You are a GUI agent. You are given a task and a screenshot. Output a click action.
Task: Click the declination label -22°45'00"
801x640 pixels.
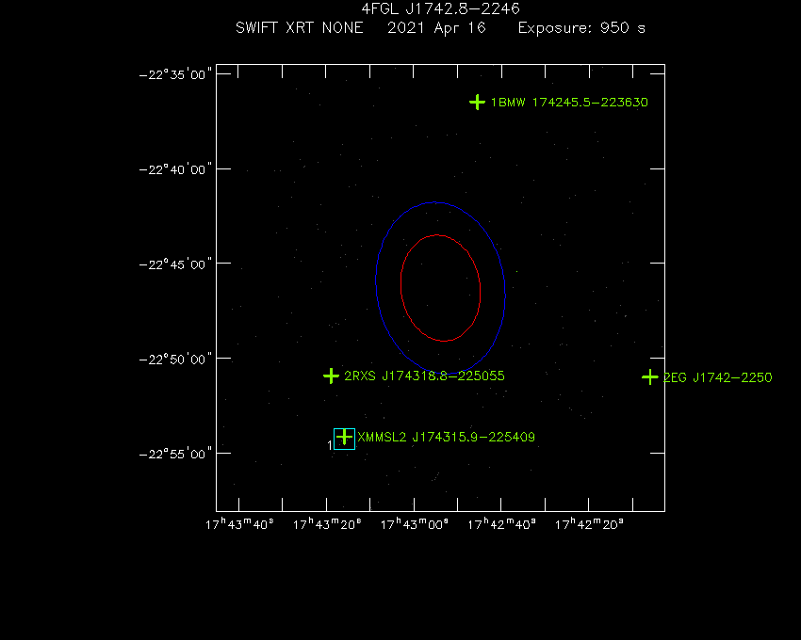tap(175, 264)
